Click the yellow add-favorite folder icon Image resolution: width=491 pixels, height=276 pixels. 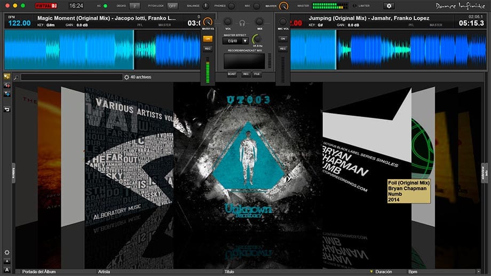click(7, 77)
